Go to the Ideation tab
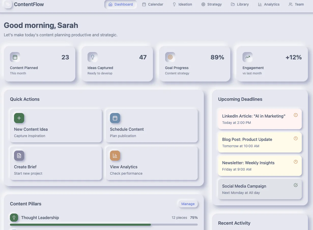Screen dimensions: 313x230 point(182,4)
